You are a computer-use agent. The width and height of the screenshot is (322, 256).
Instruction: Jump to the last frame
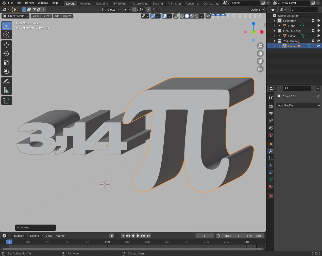point(148,236)
